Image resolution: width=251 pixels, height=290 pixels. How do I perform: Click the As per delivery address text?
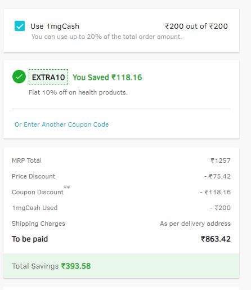[195, 224]
